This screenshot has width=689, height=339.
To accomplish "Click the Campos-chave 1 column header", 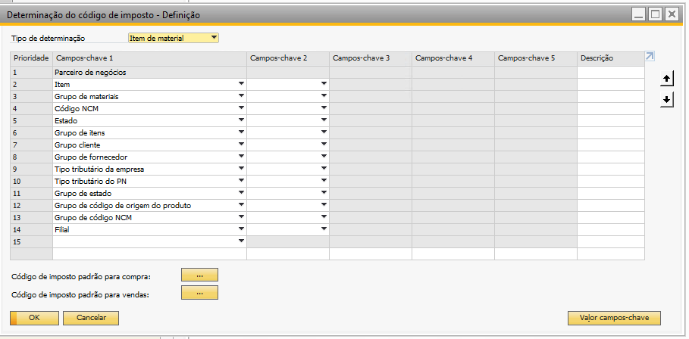I will pos(149,58).
